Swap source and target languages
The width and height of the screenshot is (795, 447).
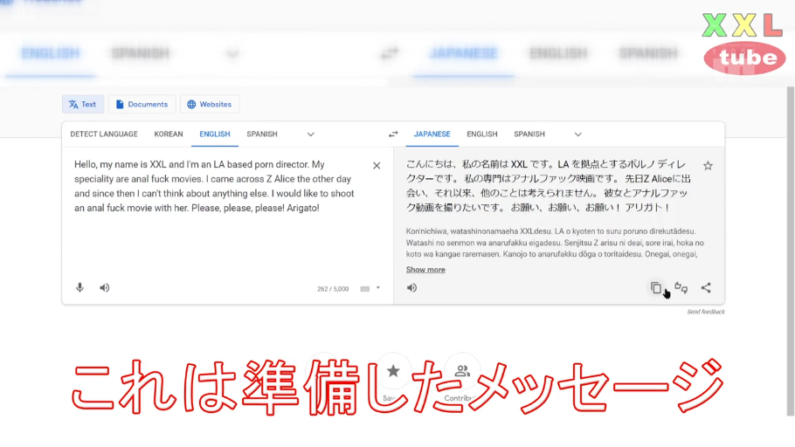(393, 134)
